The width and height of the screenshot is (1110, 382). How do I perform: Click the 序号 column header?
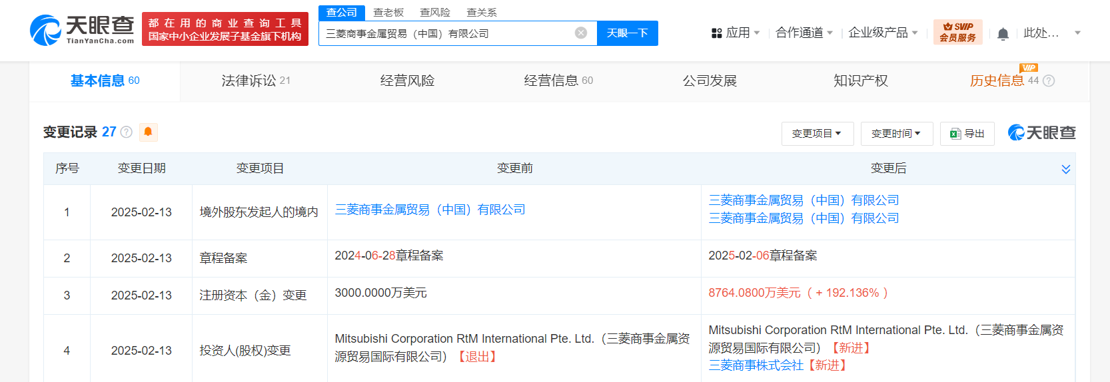tap(67, 168)
